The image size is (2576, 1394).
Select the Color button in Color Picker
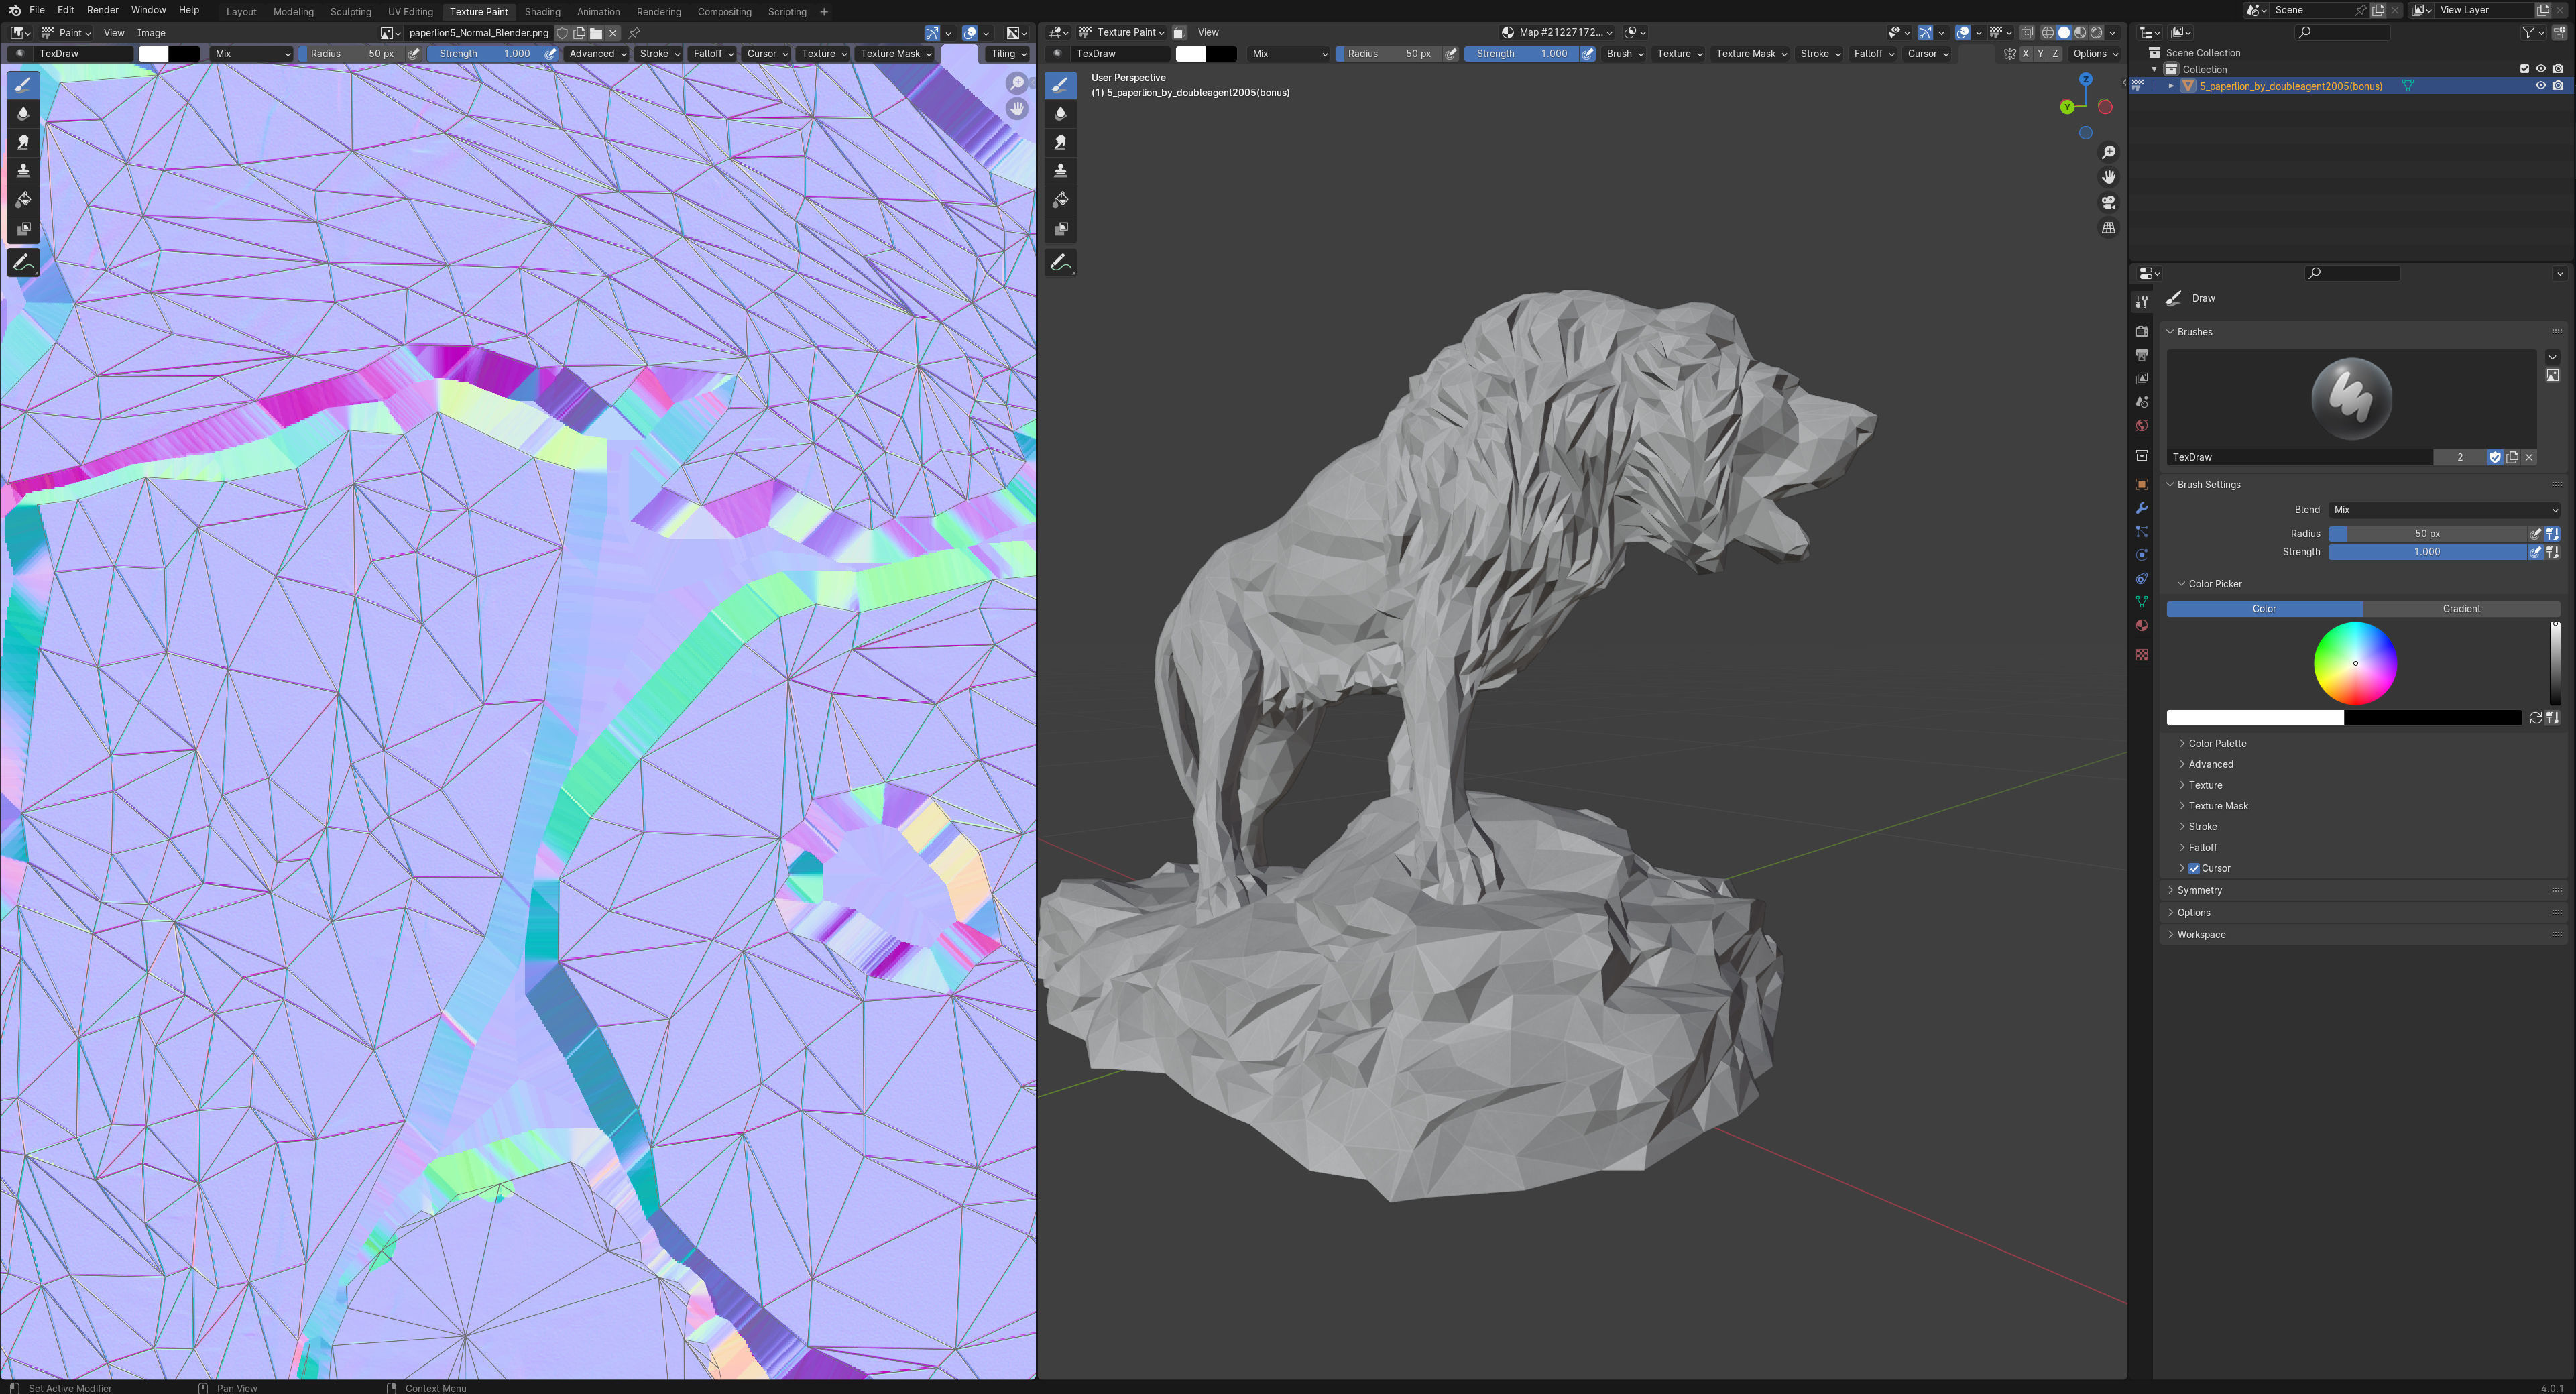[2264, 609]
